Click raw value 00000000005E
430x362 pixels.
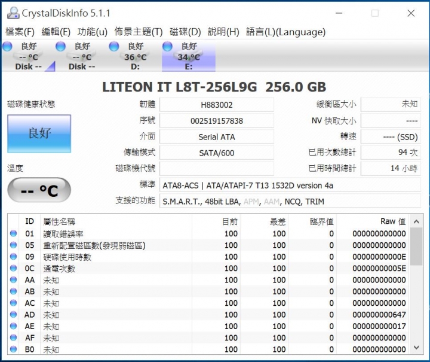click(379, 268)
